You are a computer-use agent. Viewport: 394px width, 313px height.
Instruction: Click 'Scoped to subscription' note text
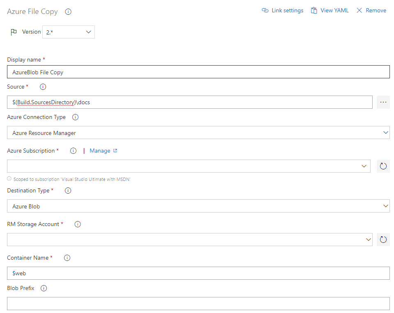tap(72, 179)
